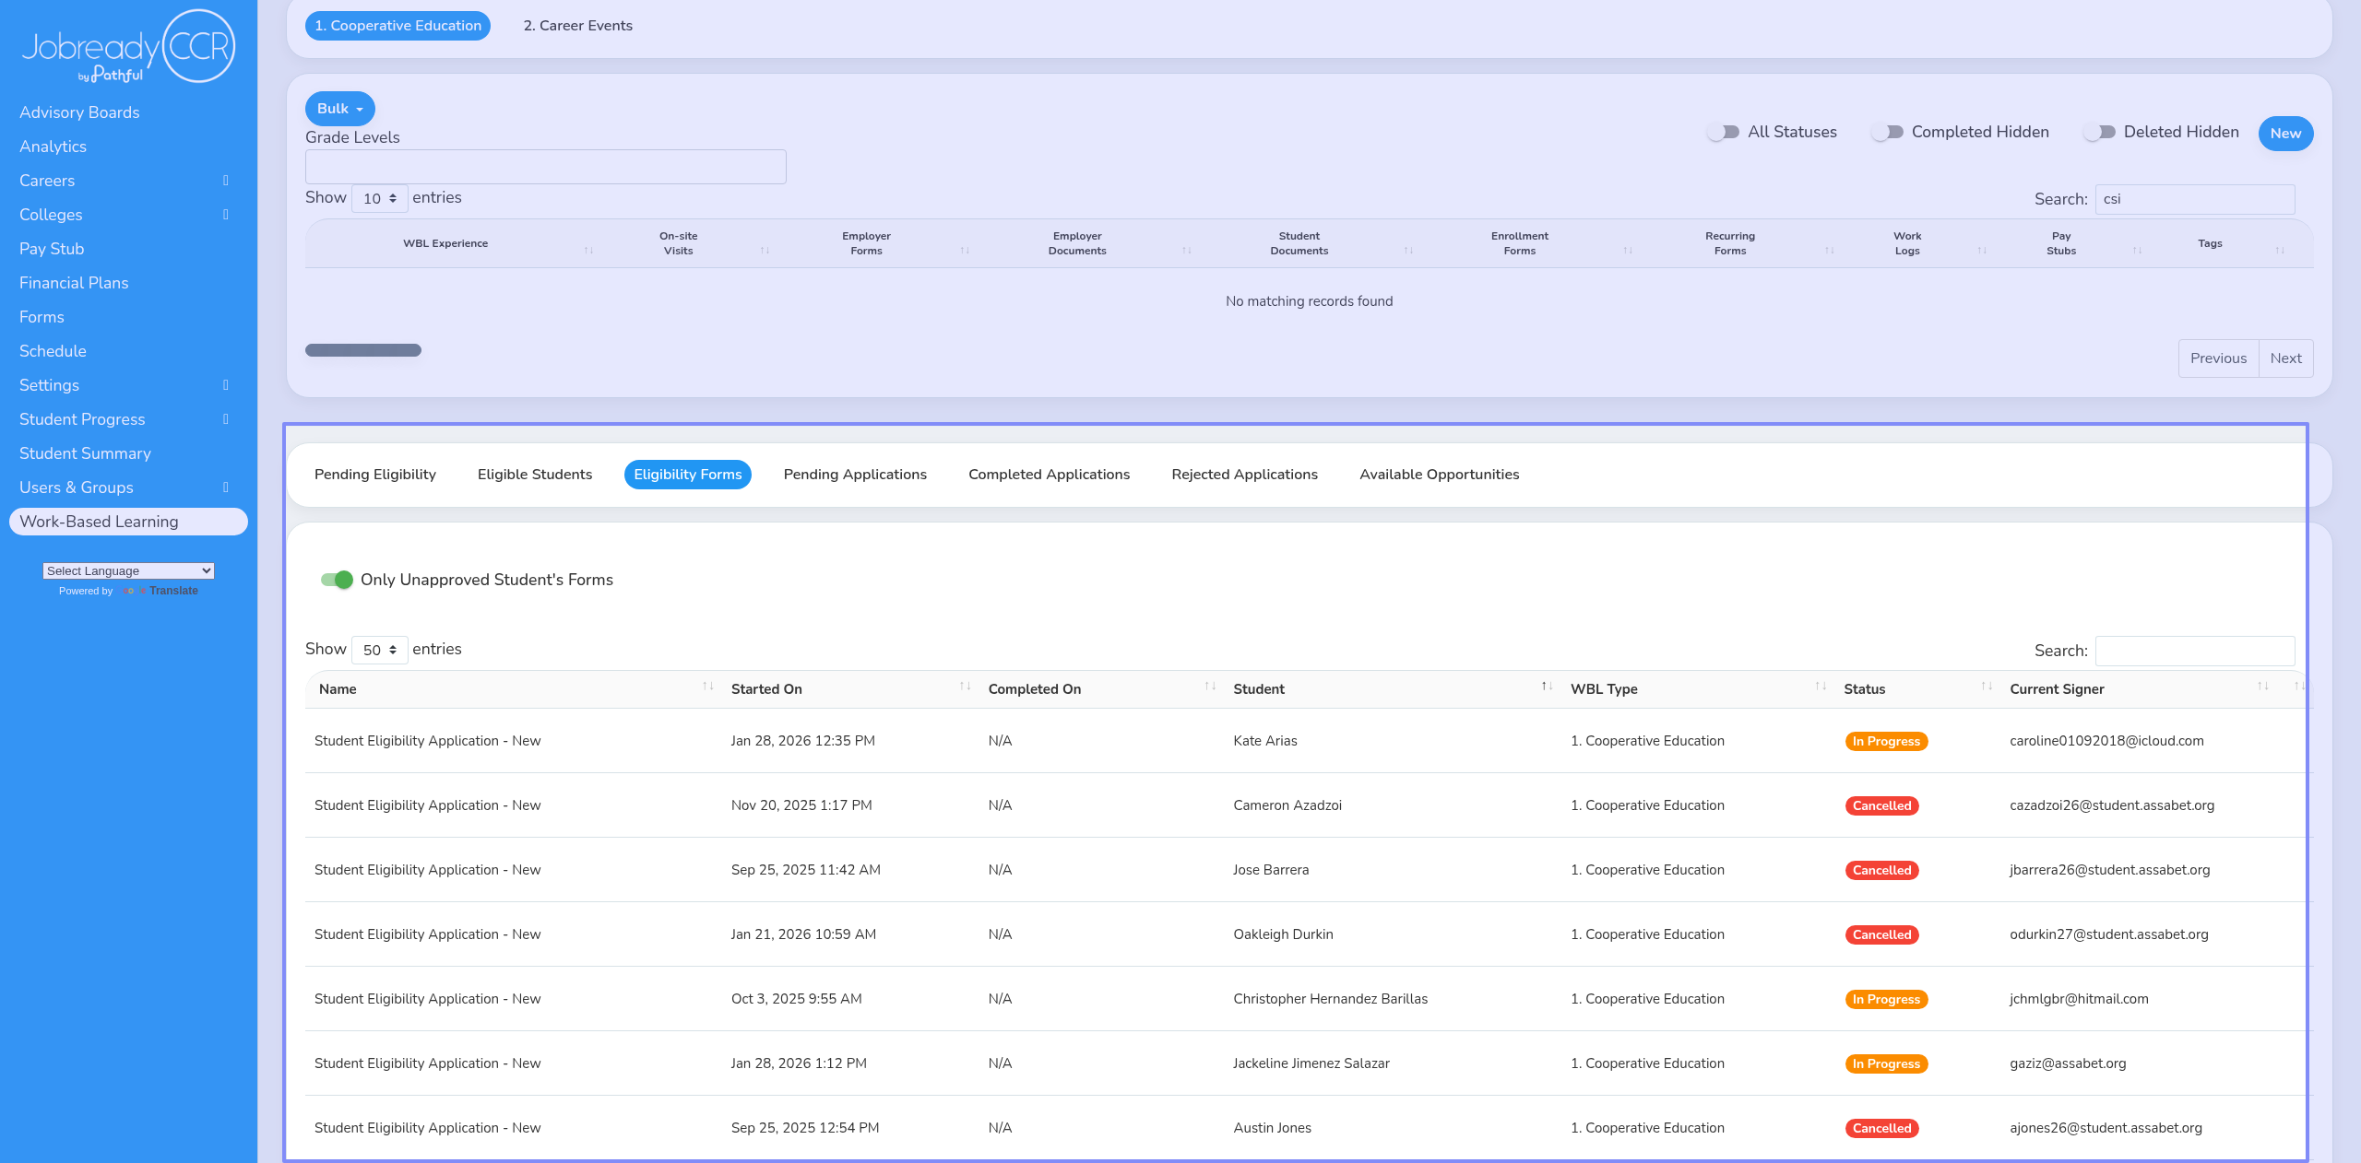This screenshot has width=2361, height=1163.
Task: Sort by WBL Type column arrows
Action: pyautogui.click(x=1820, y=687)
